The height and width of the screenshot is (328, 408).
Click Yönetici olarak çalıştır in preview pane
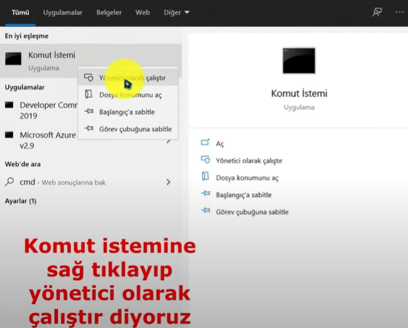pos(249,161)
